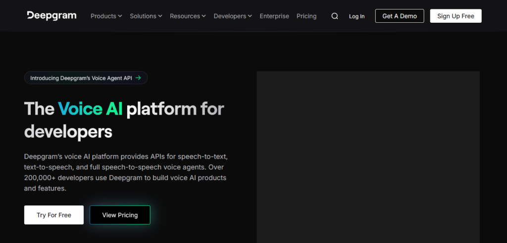507x243 pixels.
Task: Go to the Enterprise page
Action: (x=274, y=16)
